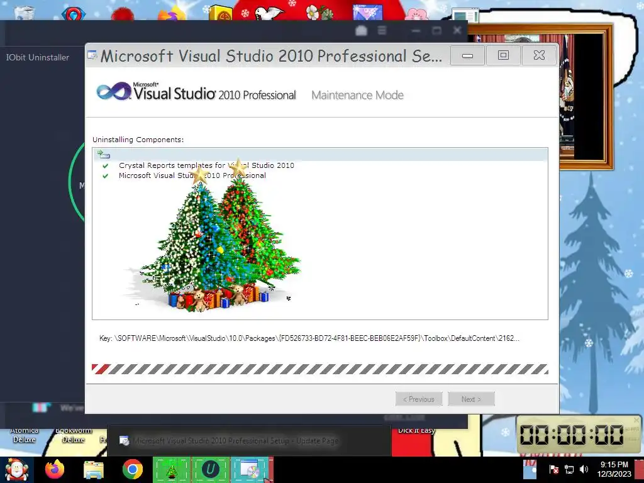Screen dimensions: 644x483
Task: Click the Uninstalling Components label
Action: [x=138, y=140]
